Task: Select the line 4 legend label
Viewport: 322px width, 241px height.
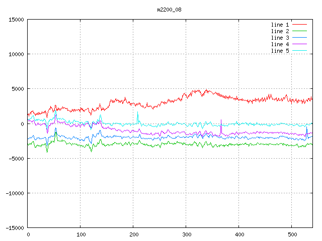Action: [x=280, y=44]
